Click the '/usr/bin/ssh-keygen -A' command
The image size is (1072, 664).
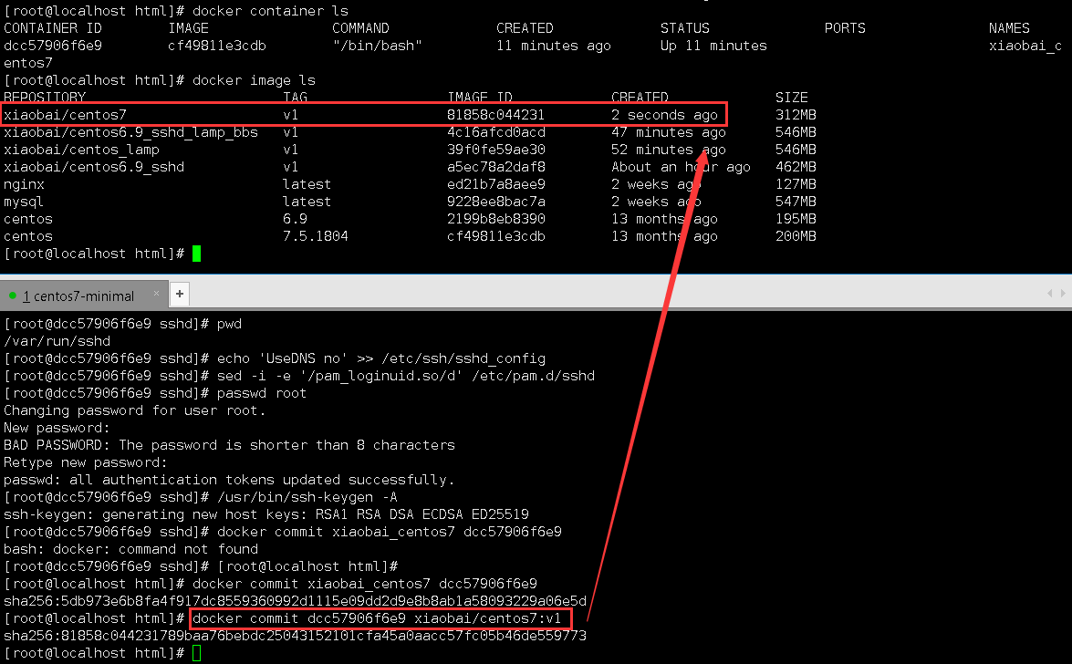(x=307, y=497)
